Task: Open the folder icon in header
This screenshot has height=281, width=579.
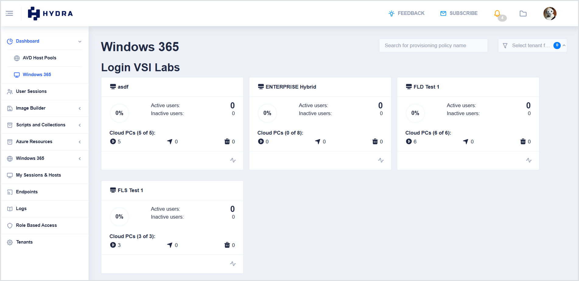Action: (523, 13)
